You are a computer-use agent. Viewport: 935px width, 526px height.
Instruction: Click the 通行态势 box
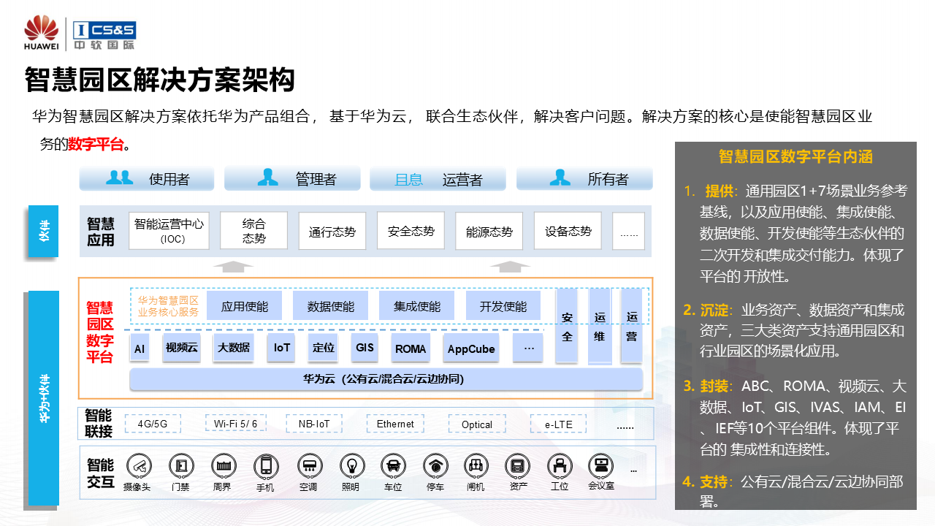pos(332,231)
